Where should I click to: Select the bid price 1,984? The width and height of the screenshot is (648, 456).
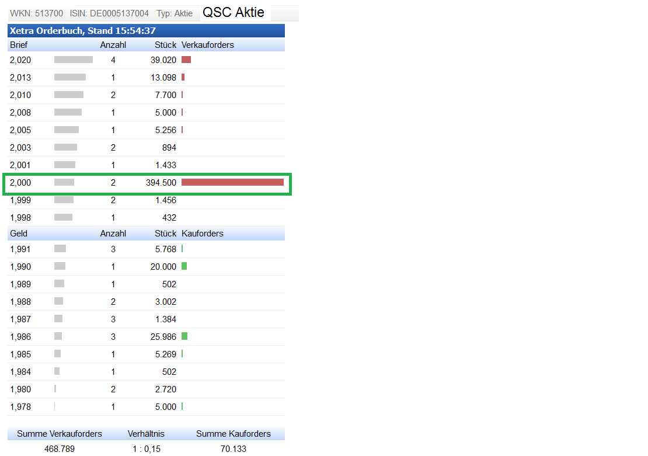click(x=20, y=372)
